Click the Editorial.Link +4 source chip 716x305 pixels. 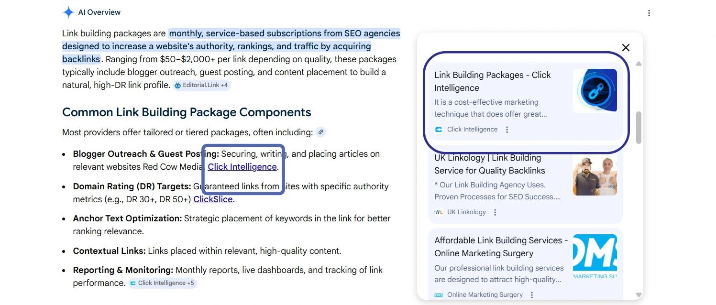click(201, 85)
